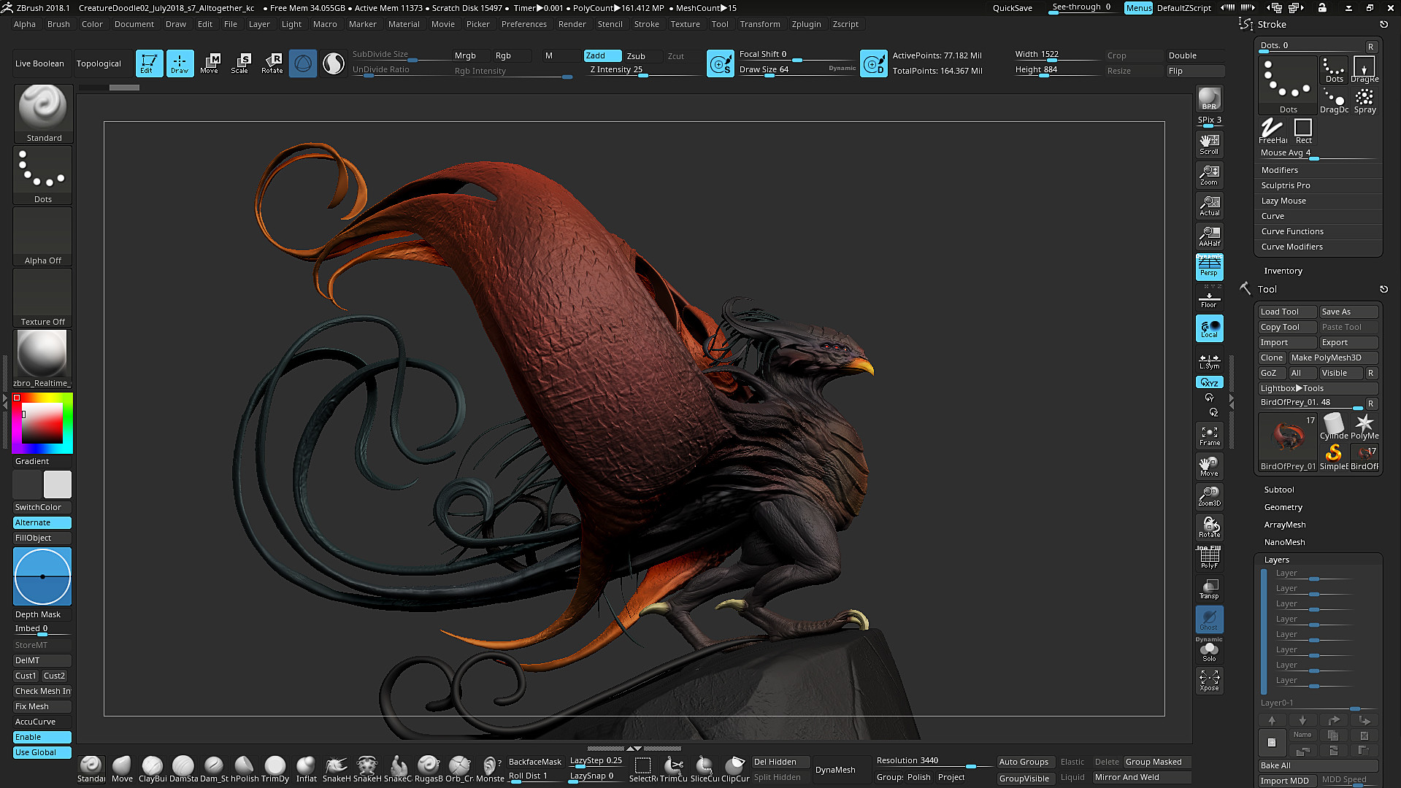Click the Frame mesh icon
The height and width of the screenshot is (788, 1401).
pyautogui.click(x=1209, y=436)
